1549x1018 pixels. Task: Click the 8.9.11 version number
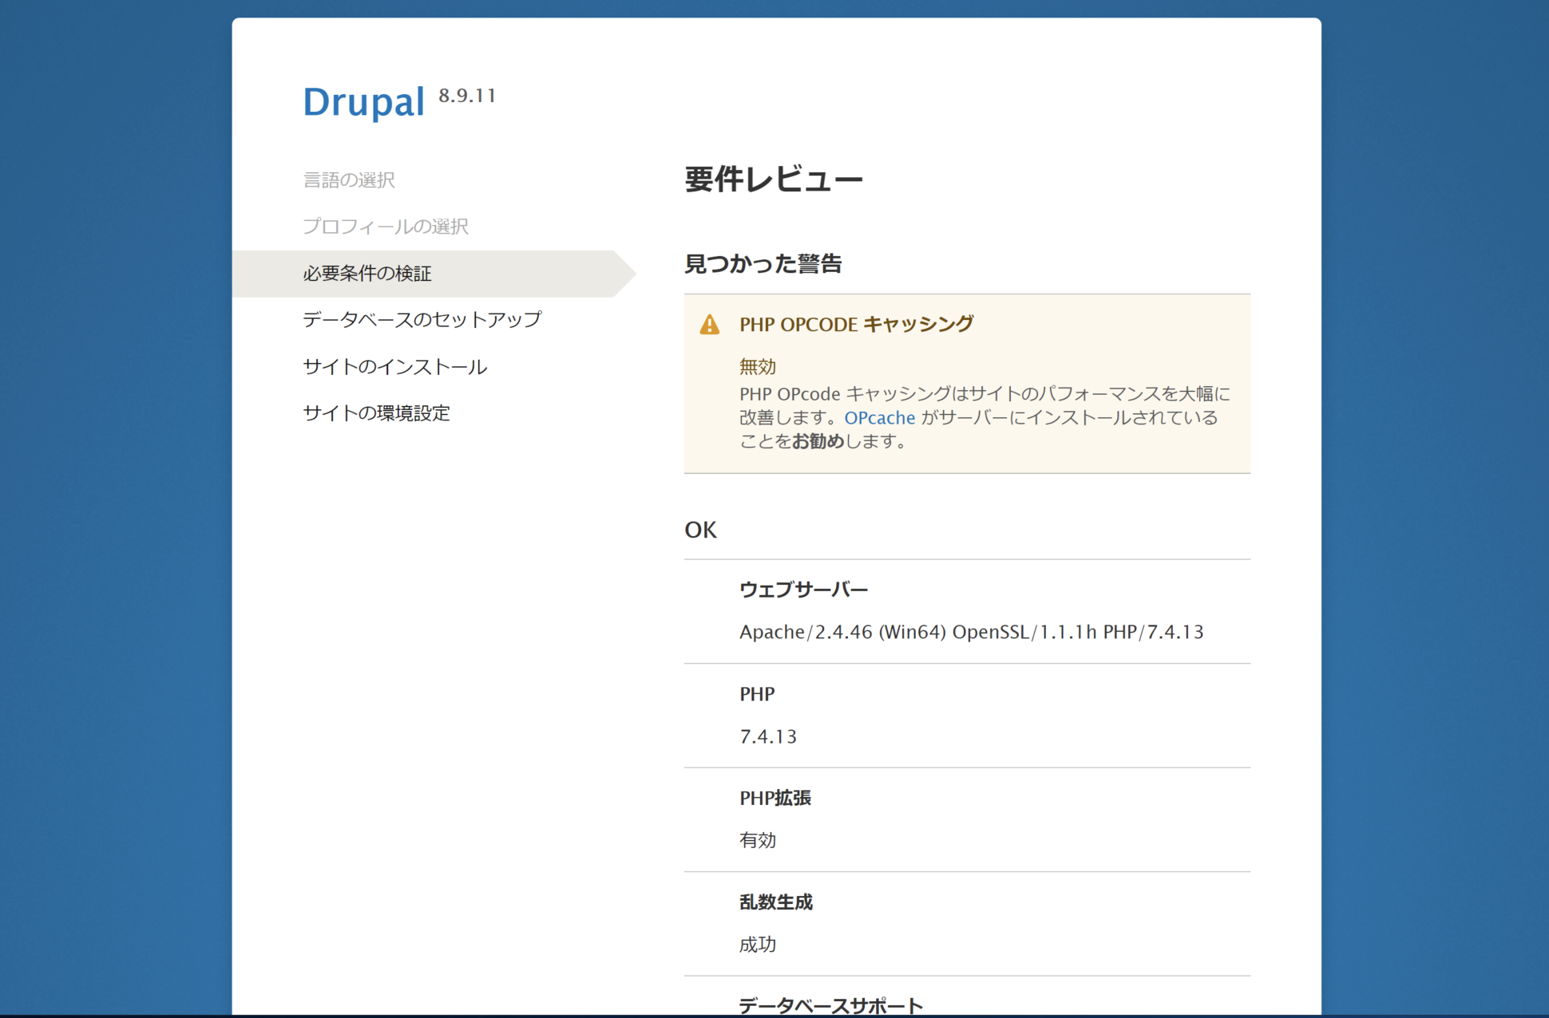pos(467,96)
